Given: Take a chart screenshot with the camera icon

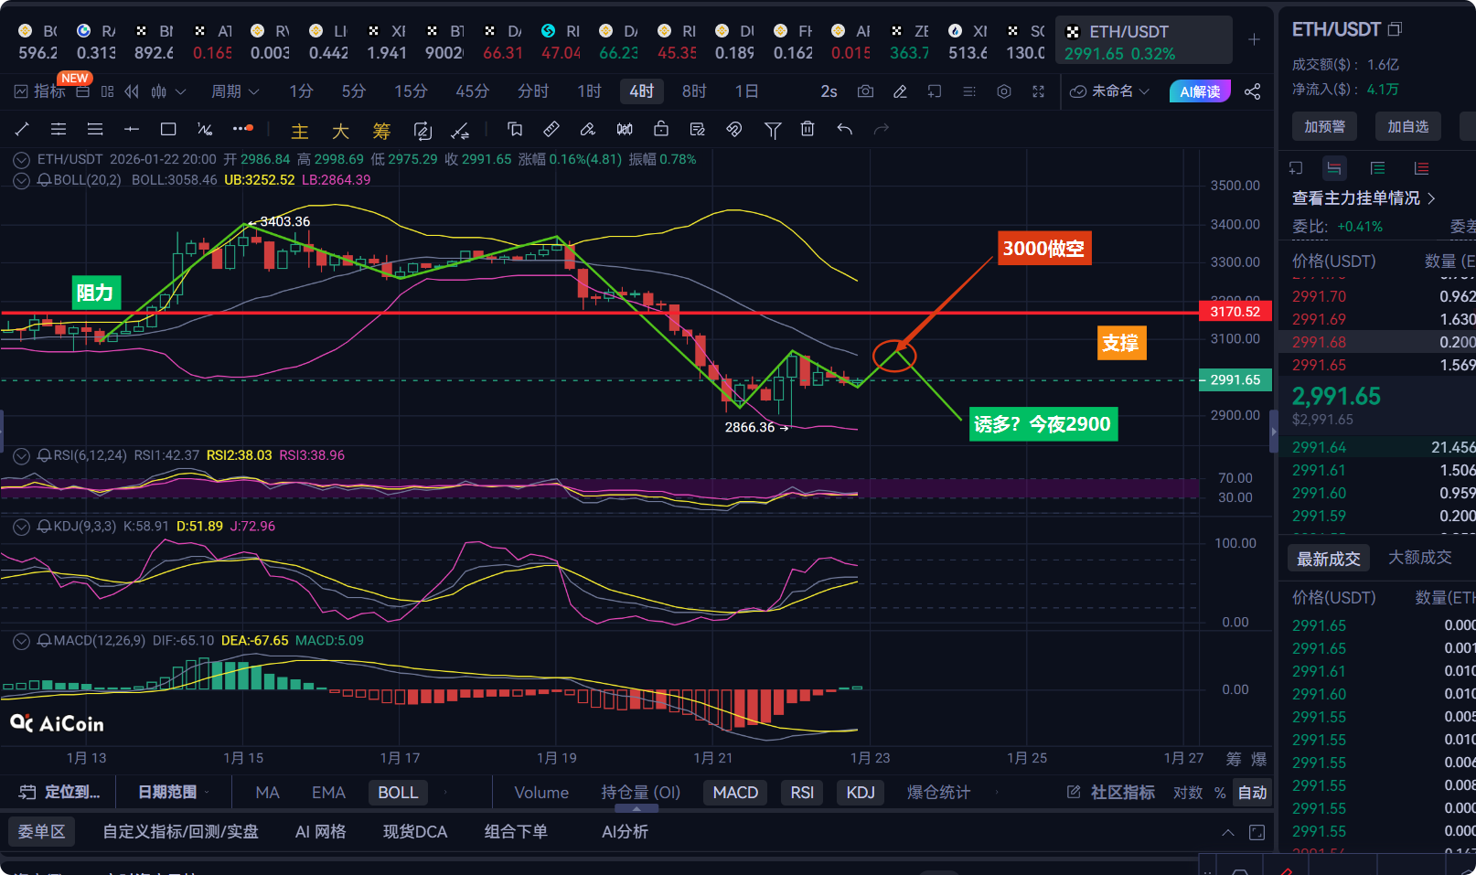Looking at the screenshot, I should click(866, 91).
